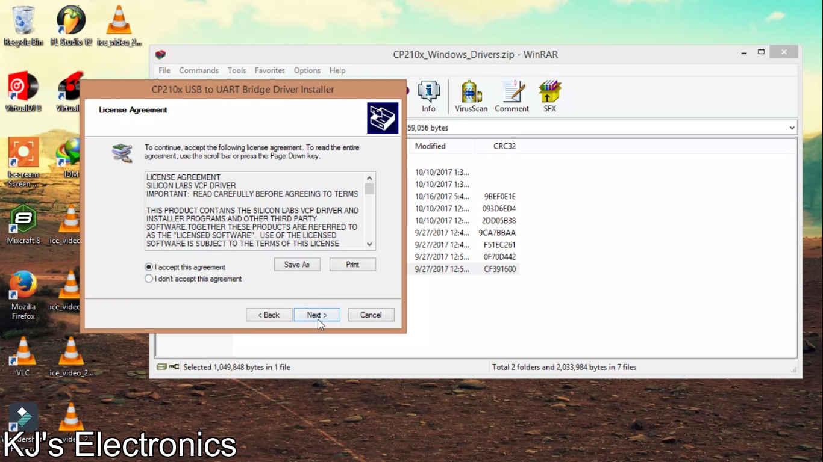Sort WinRAR list by Modified column
Screen dimensions: 823x462
pos(442,146)
